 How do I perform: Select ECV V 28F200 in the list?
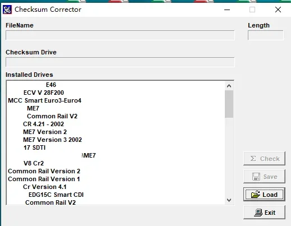pyautogui.click(x=44, y=93)
